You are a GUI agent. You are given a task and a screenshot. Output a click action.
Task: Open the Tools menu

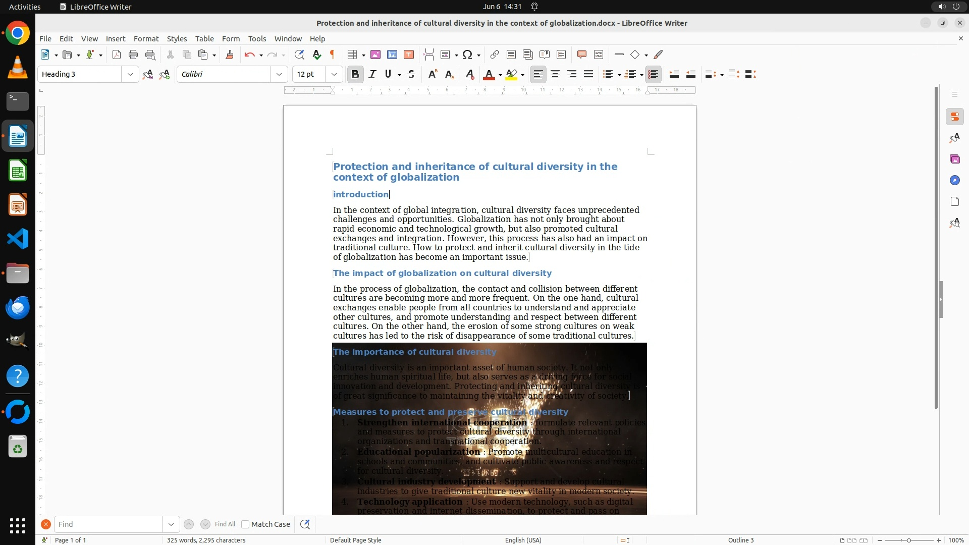pos(257,39)
